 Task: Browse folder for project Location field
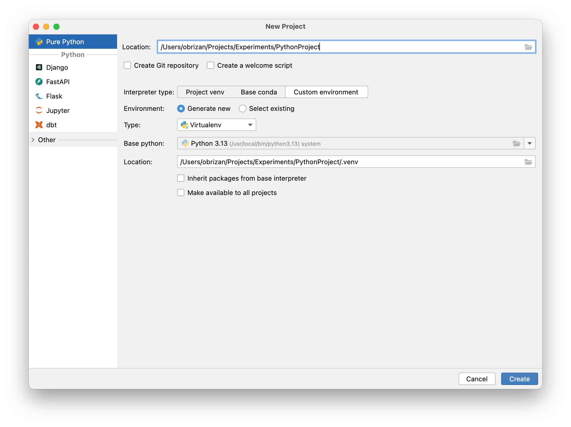(x=528, y=47)
